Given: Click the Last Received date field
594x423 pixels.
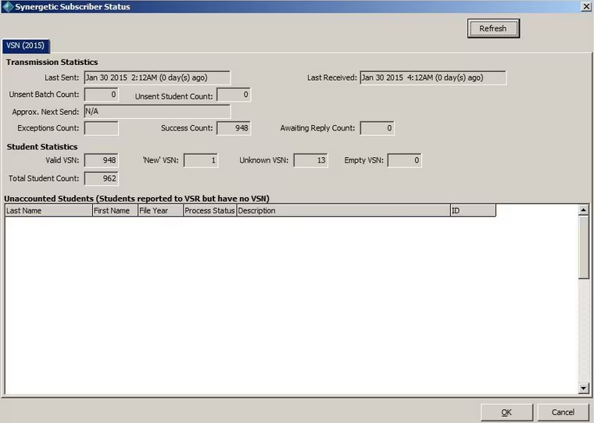Looking at the screenshot, I should (433, 77).
